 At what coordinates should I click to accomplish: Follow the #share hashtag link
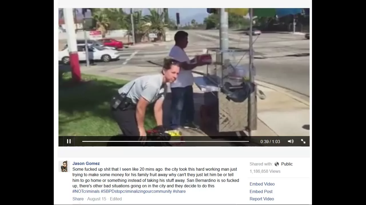click(179, 191)
